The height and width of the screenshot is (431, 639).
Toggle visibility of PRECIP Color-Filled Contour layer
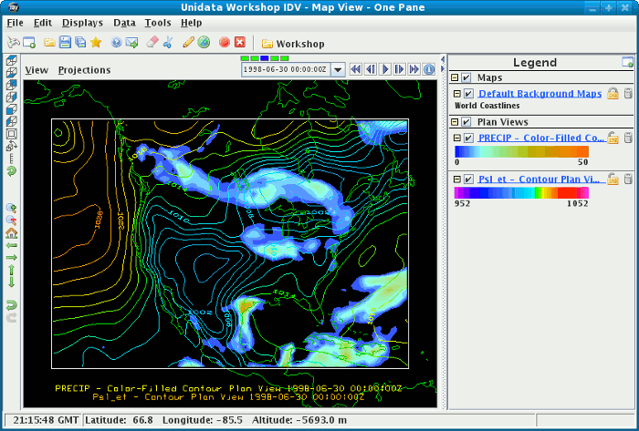468,138
